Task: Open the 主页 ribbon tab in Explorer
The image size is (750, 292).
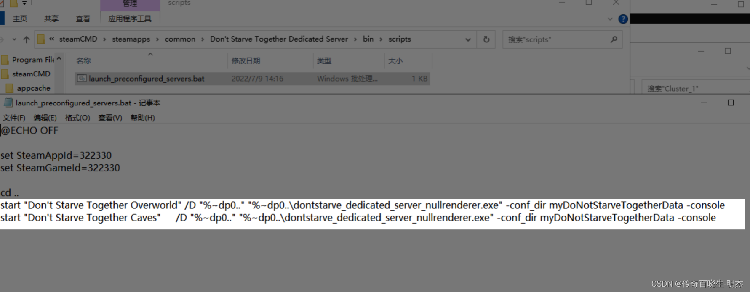Action: [20, 18]
